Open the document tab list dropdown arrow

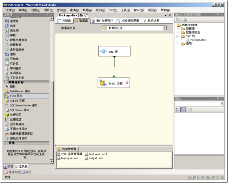tap(166, 15)
